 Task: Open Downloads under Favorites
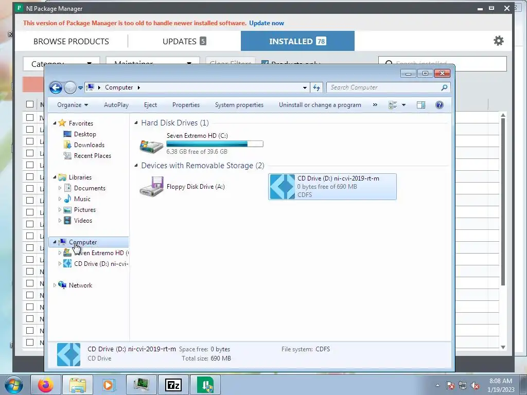89,145
